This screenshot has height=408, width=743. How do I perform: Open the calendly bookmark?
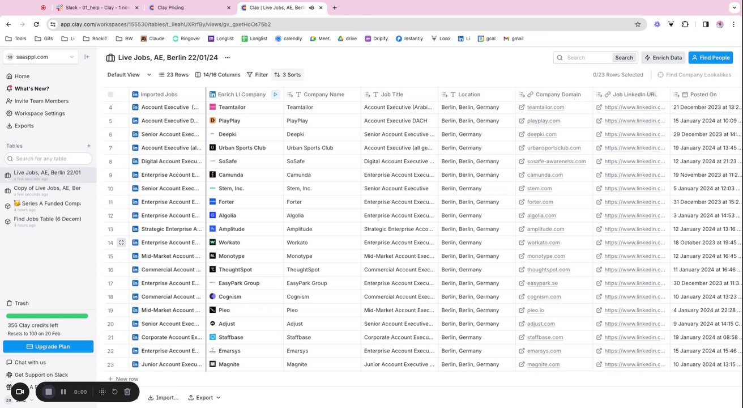289,39
